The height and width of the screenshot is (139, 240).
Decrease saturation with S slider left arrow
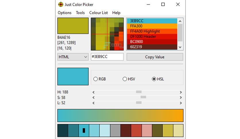[x=94, y=98]
